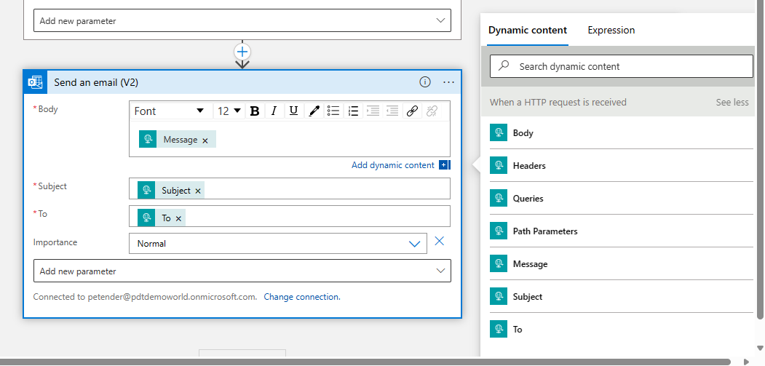
Task: Click See less in dynamic content
Action: 732,103
